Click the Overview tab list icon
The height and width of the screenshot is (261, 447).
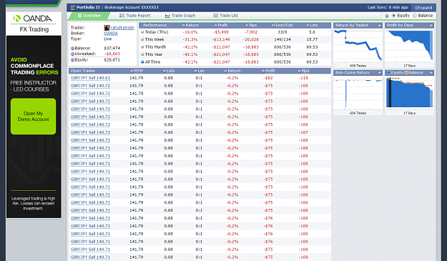tap(80, 16)
